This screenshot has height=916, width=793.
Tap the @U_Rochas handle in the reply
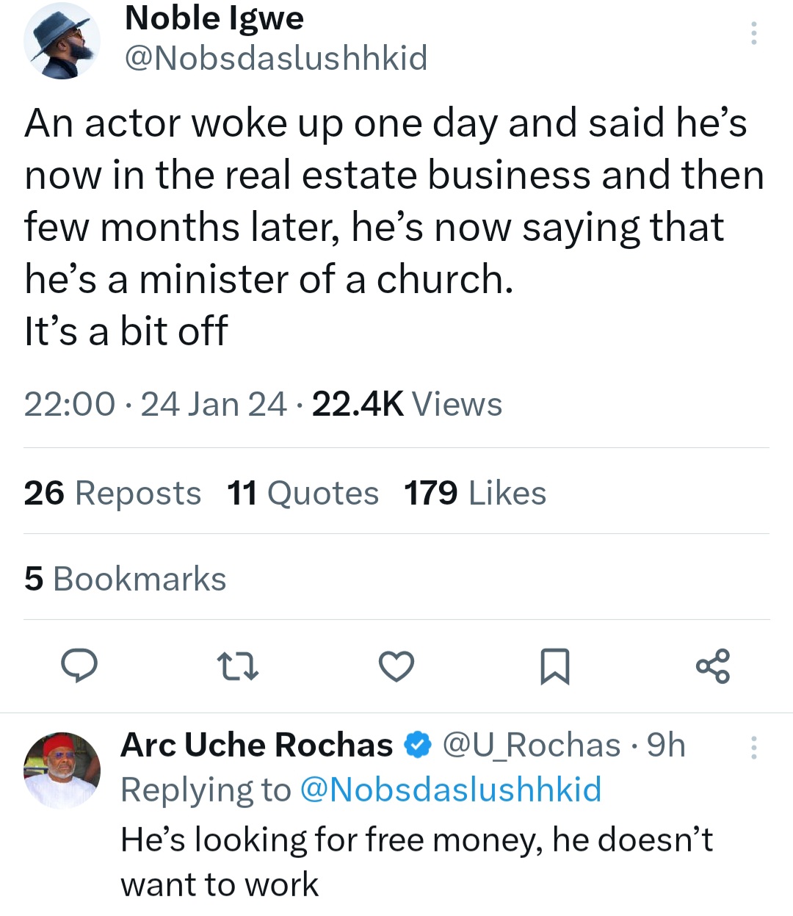click(532, 745)
